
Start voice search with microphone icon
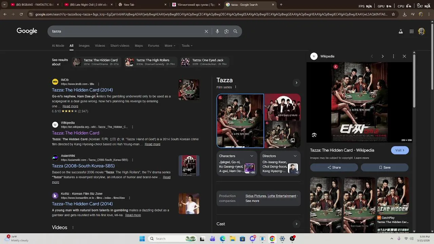click(217, 31)
